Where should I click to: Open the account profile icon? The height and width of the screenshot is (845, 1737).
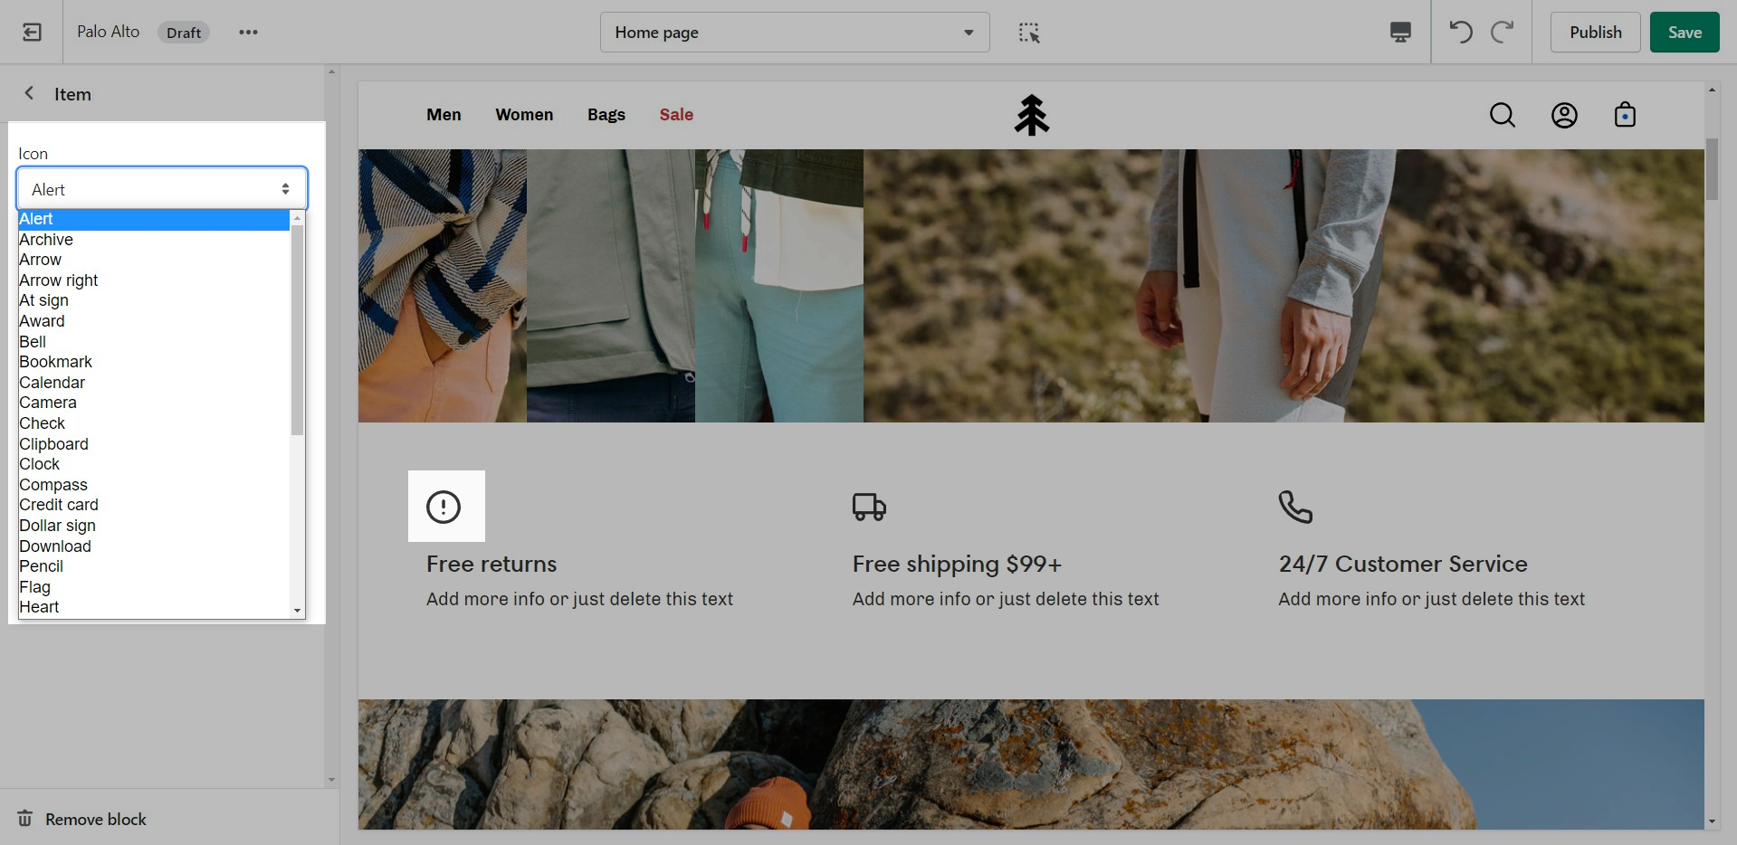coord(1564,115)
